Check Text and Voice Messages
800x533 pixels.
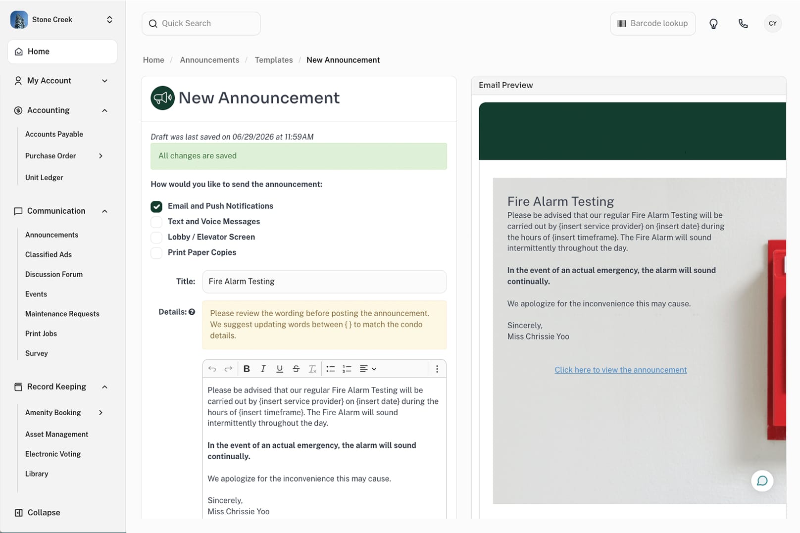[156, 222]
